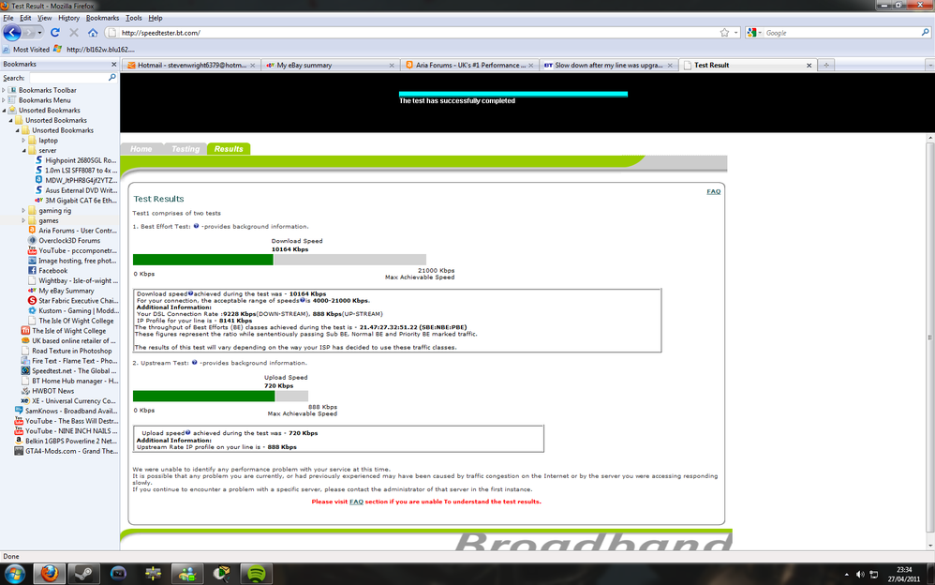
Task: Click the help icon beside Best Effort Test
Action: 196,226
